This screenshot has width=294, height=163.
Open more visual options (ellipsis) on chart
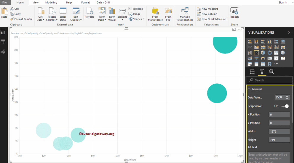pyautogui.click(x=240, y=29)
